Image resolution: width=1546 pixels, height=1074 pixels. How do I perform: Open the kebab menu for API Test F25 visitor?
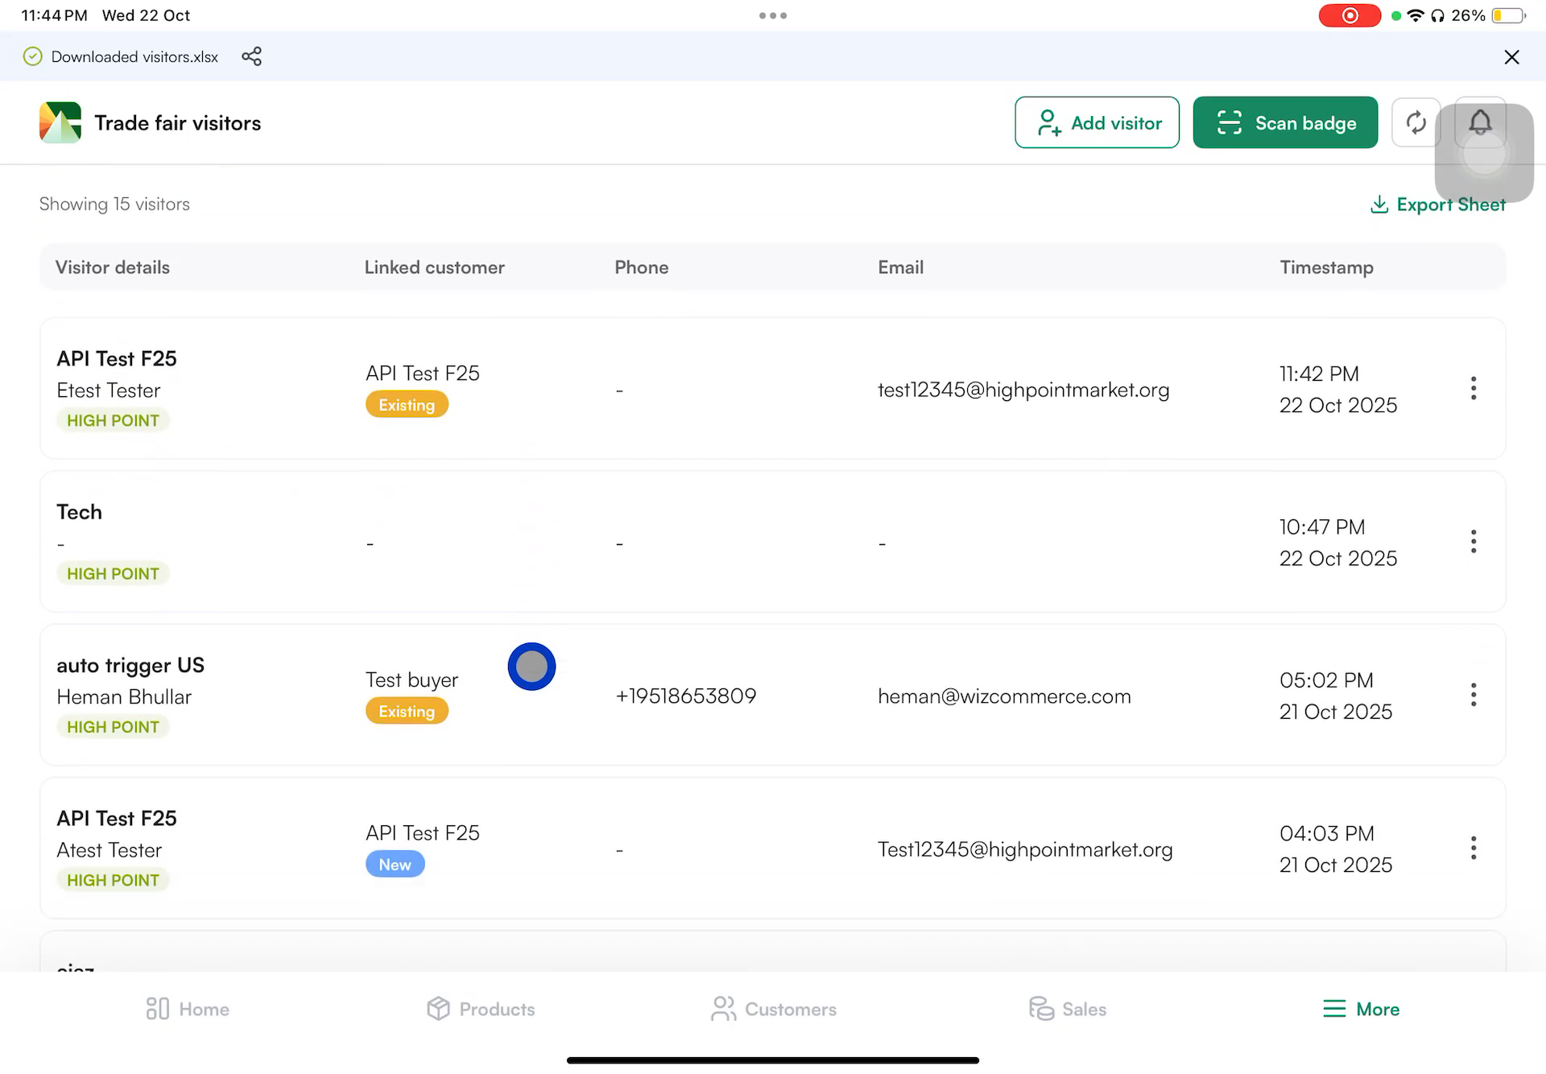point(1474,389)
